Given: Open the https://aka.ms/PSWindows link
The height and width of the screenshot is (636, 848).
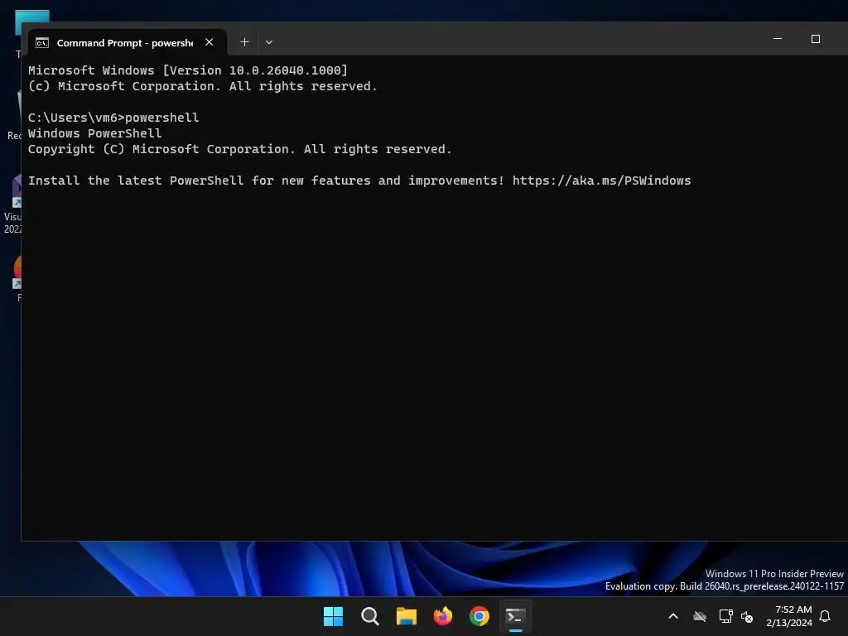Looking at the screenshot, I should (601, 181).
